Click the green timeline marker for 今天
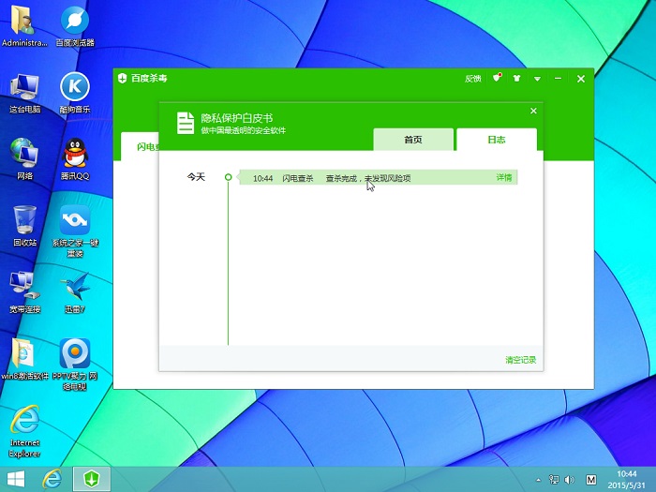 coord(228,177)
